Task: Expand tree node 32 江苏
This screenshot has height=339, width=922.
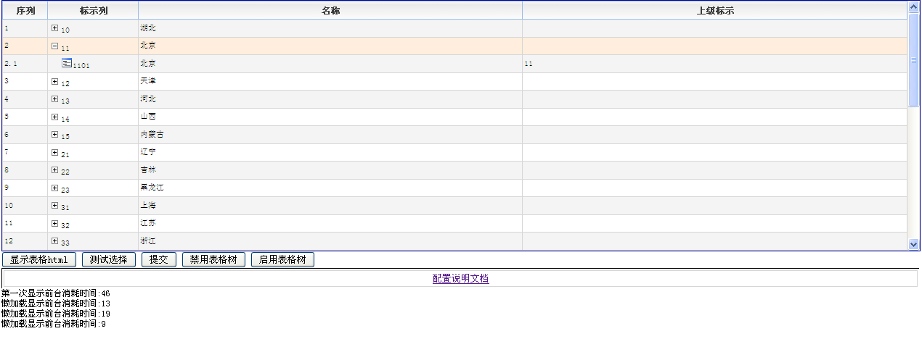Action: (55, 223)
